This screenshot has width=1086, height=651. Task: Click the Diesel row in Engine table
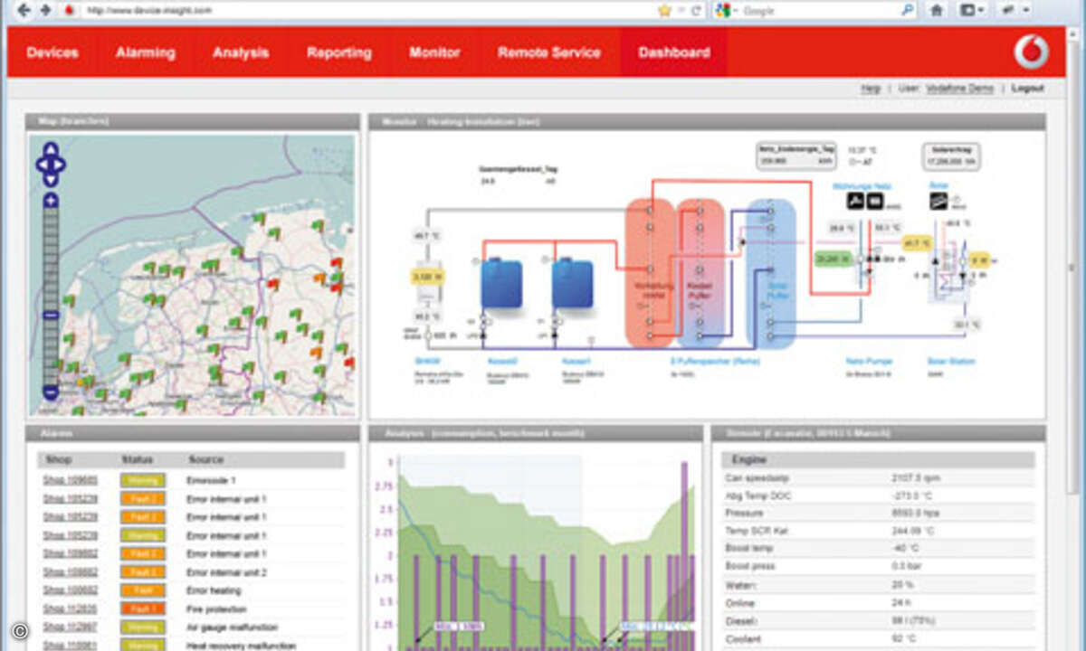pos(878,621)
